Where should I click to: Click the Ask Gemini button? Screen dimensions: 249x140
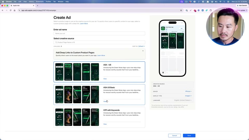[x=242, y=5]
